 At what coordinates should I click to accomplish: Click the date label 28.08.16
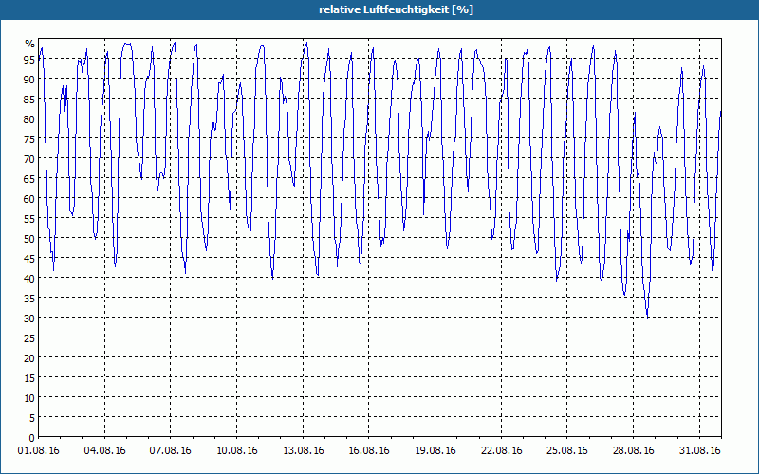tap(634, 451)
